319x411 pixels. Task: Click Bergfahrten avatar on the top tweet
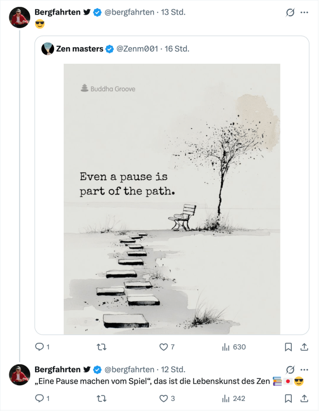click(20, 18)
